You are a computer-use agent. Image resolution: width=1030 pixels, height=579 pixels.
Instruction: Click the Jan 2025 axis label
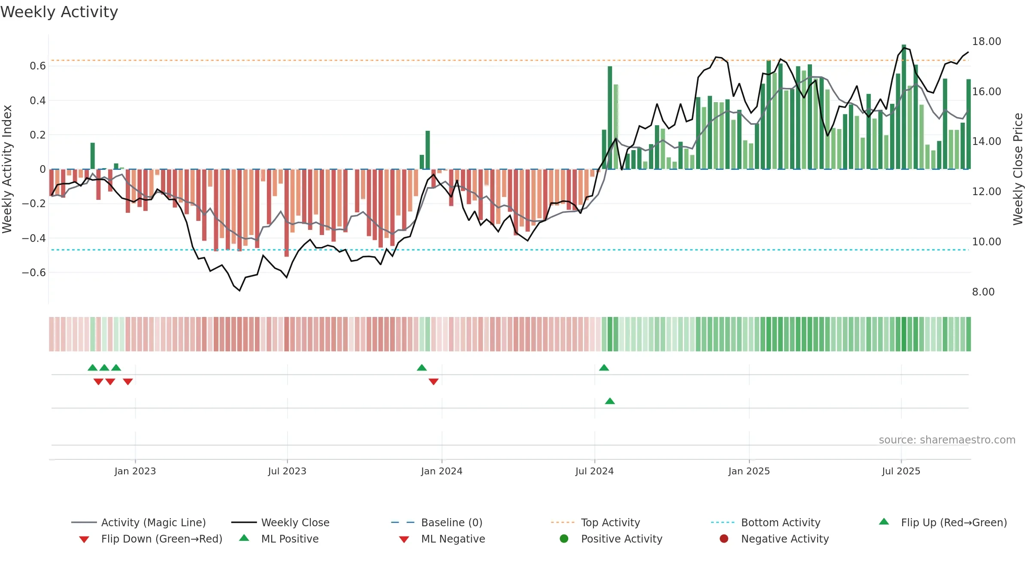click(749, 471)
